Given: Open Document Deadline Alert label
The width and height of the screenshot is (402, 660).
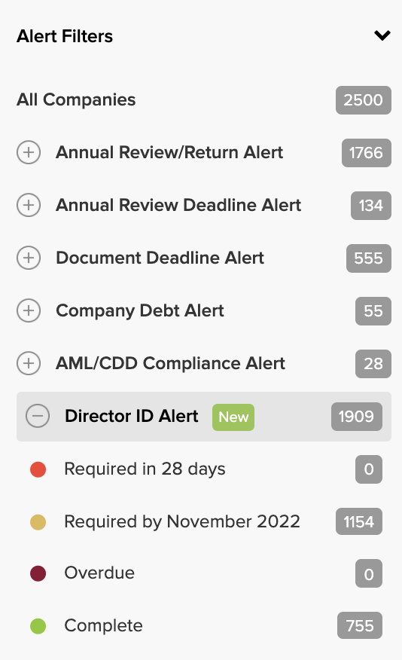Looking at the screenshot, I should coord(160,258).
